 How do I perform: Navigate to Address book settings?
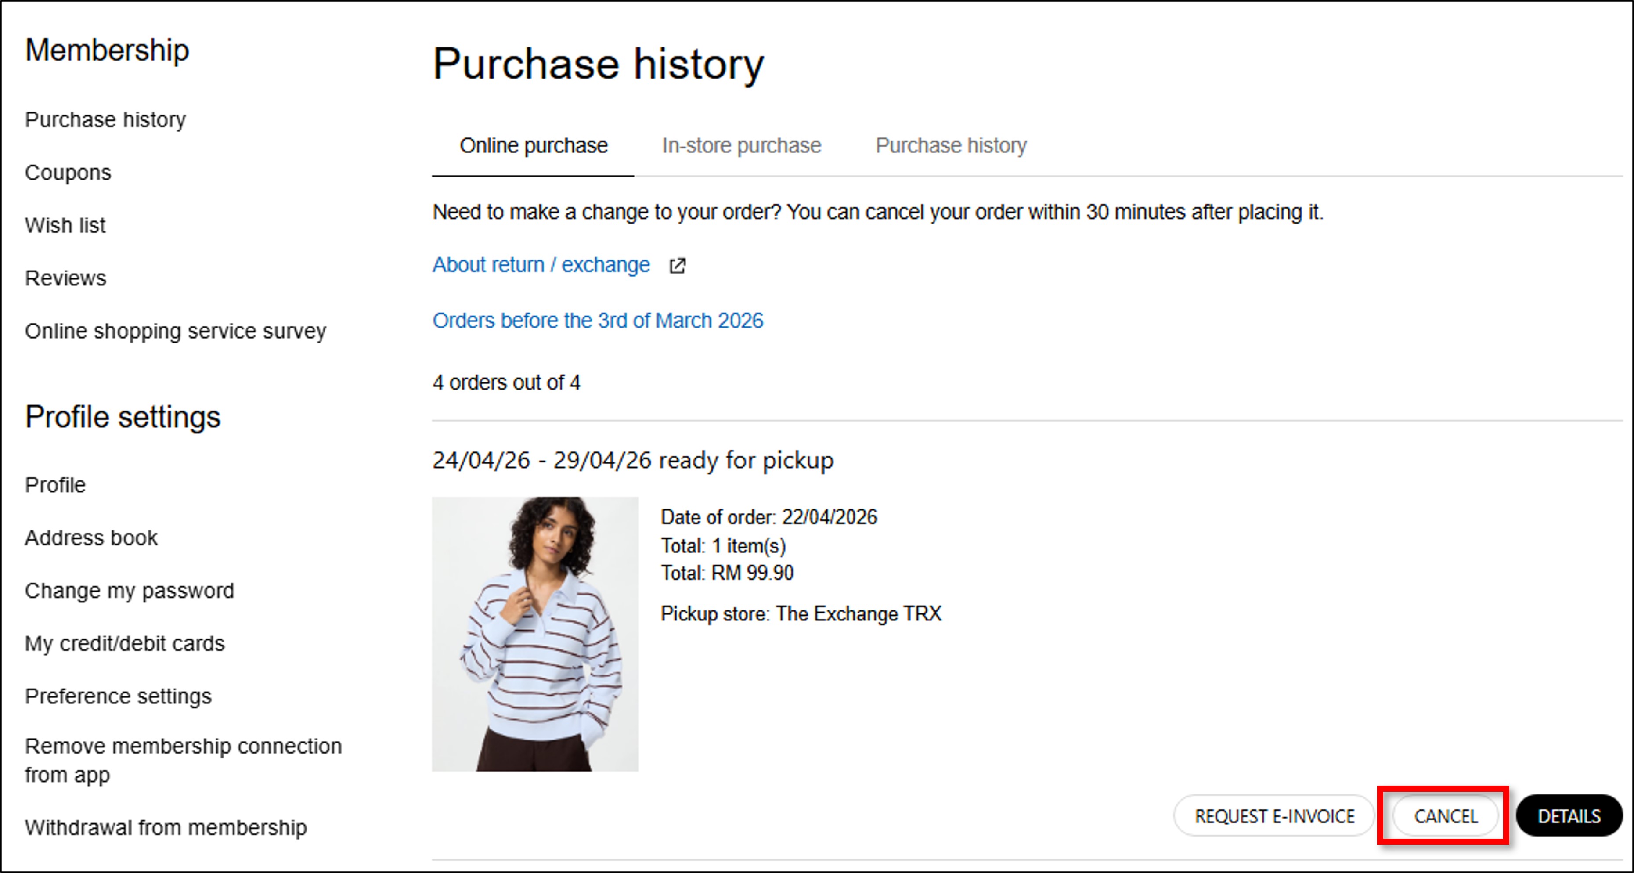pos(91,538)
